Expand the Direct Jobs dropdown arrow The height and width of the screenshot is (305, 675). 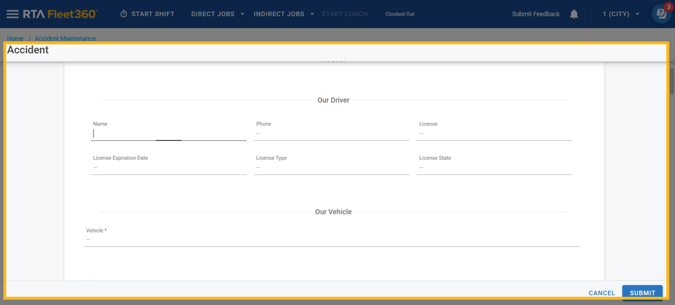(x=242, y=14)
